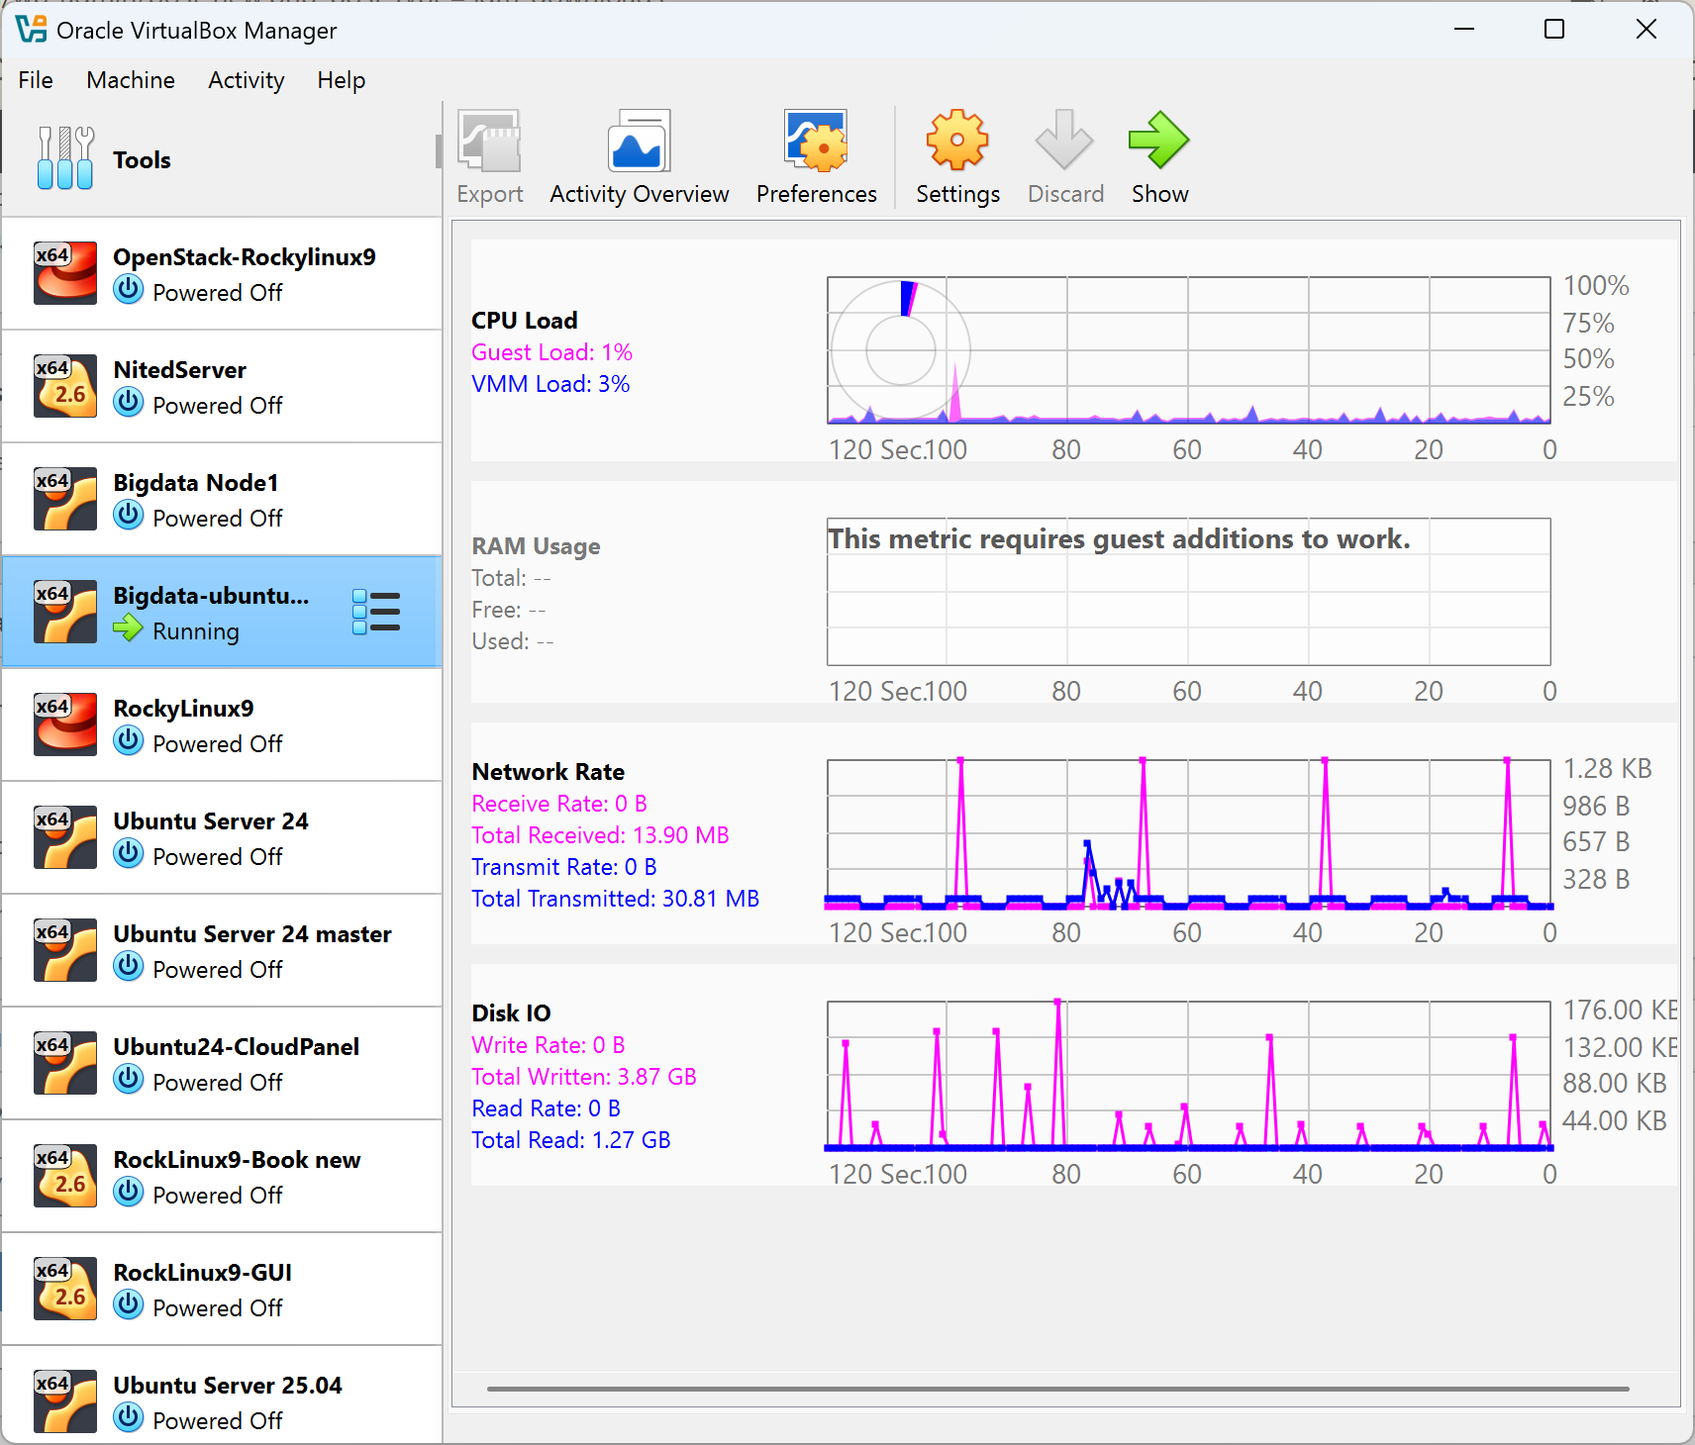Click the Ubuntu Server 25.04 OS icon
Screen dimensions: 1695x1445
[65, 1401]
